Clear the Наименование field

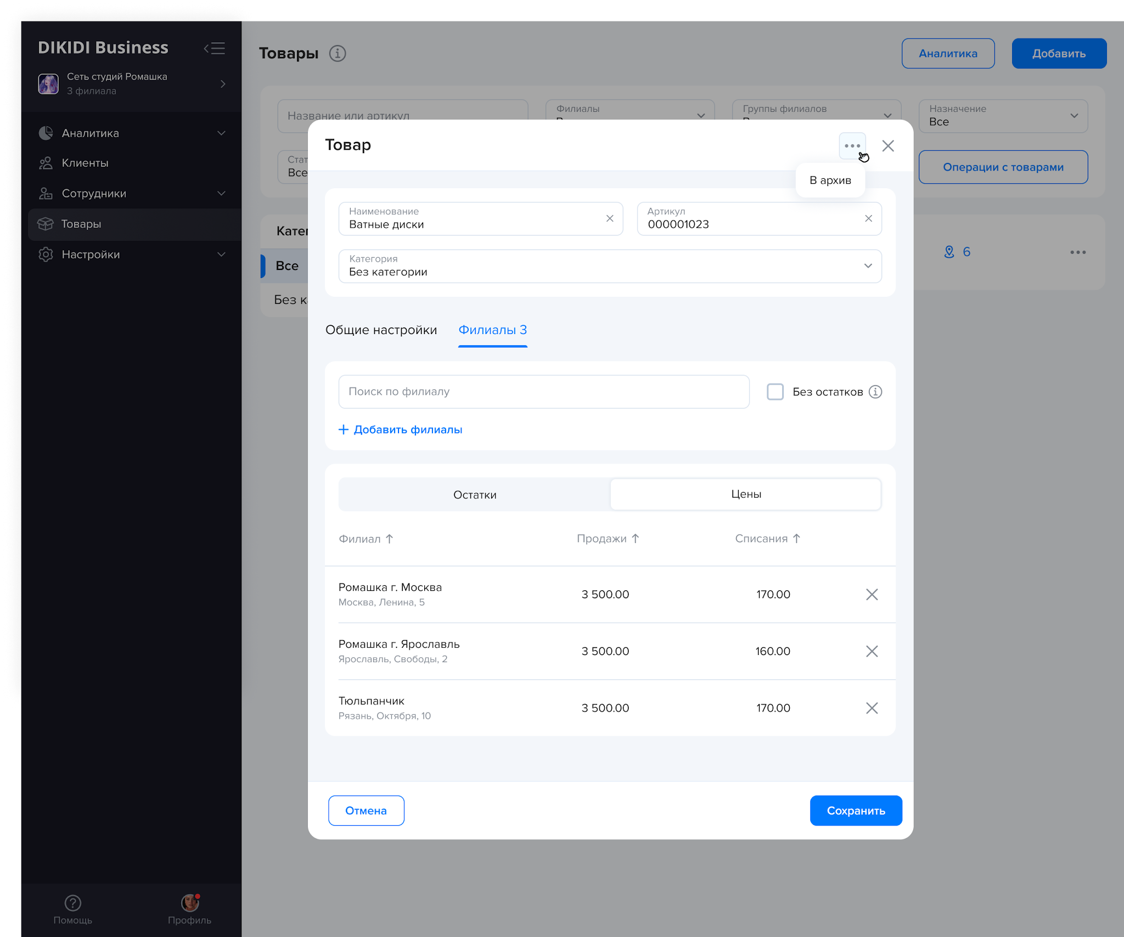pyautogui.click(x=610, y=218)
